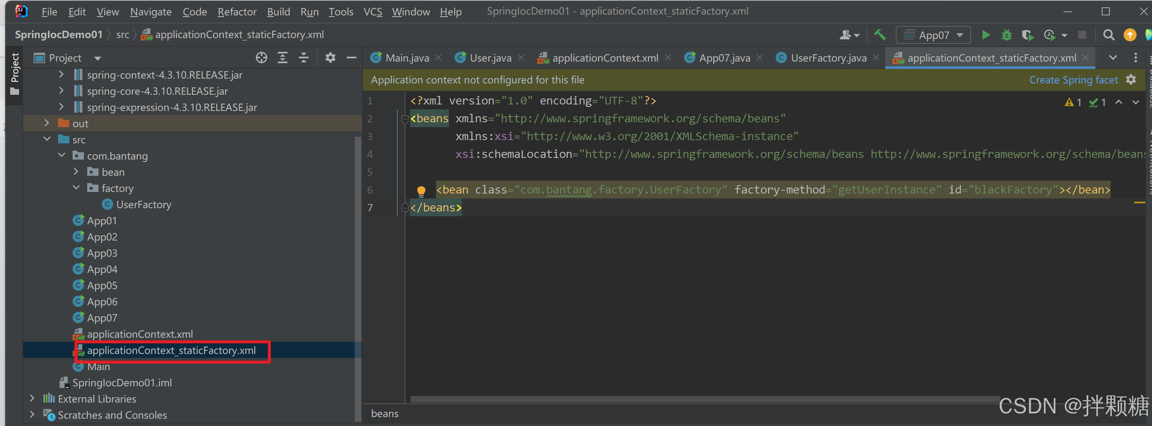Click Expand All in Project panel
This screenshot has width=1152, height=426.
point(283,58)
